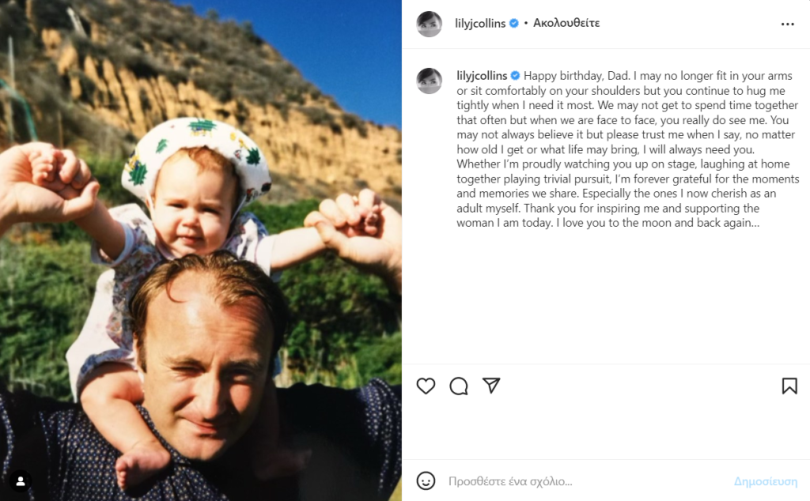This screenshot has height=501, width=810.
Task: Focus the Προσθέστε ένα σχόλιο field
Action: pyautogui.click(x=584, y=481)
